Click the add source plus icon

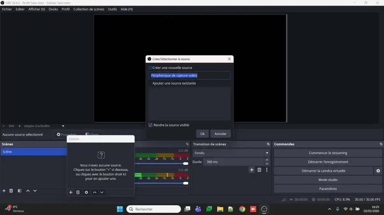tap(71, 192)
